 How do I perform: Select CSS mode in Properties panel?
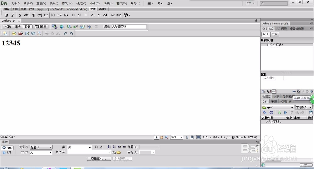pos(7,153)
